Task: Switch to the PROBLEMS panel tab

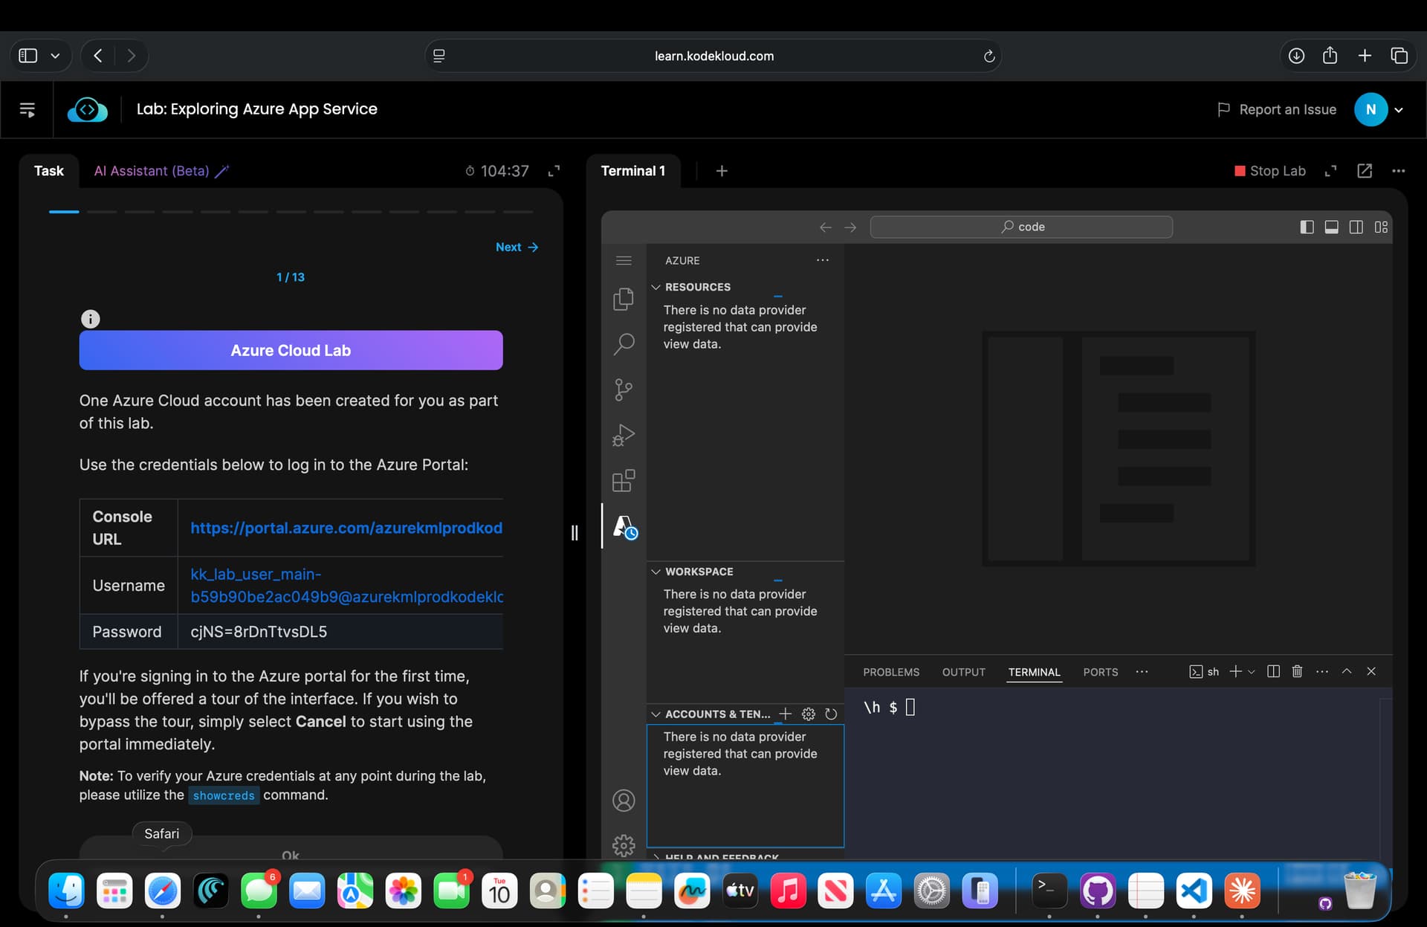Action: coord(890,672)
